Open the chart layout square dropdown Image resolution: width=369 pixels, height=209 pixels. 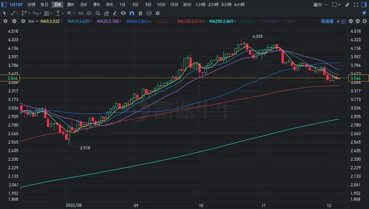(x=336, y=4)
